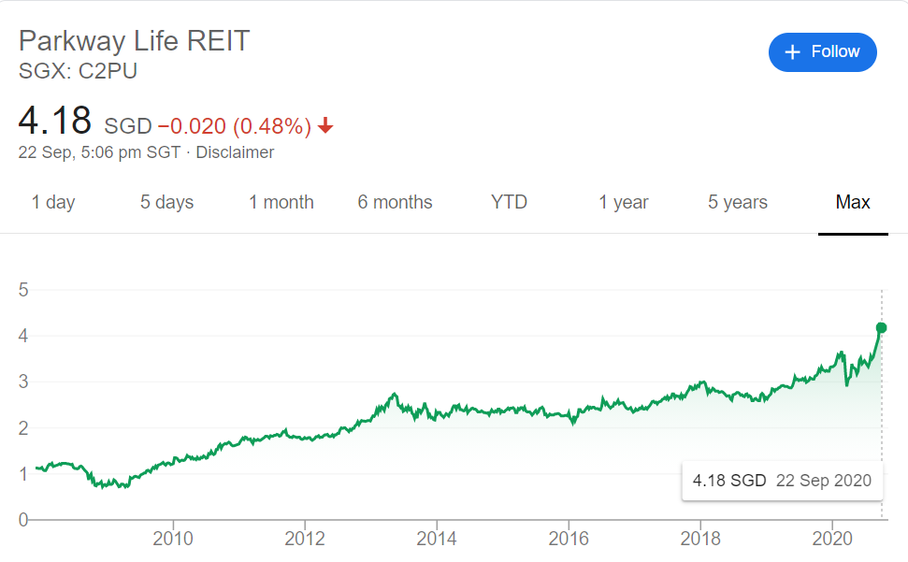This screenshot has height=562, width=908.
Task: Select the 1 day range tab
Action: pos(53,202)
